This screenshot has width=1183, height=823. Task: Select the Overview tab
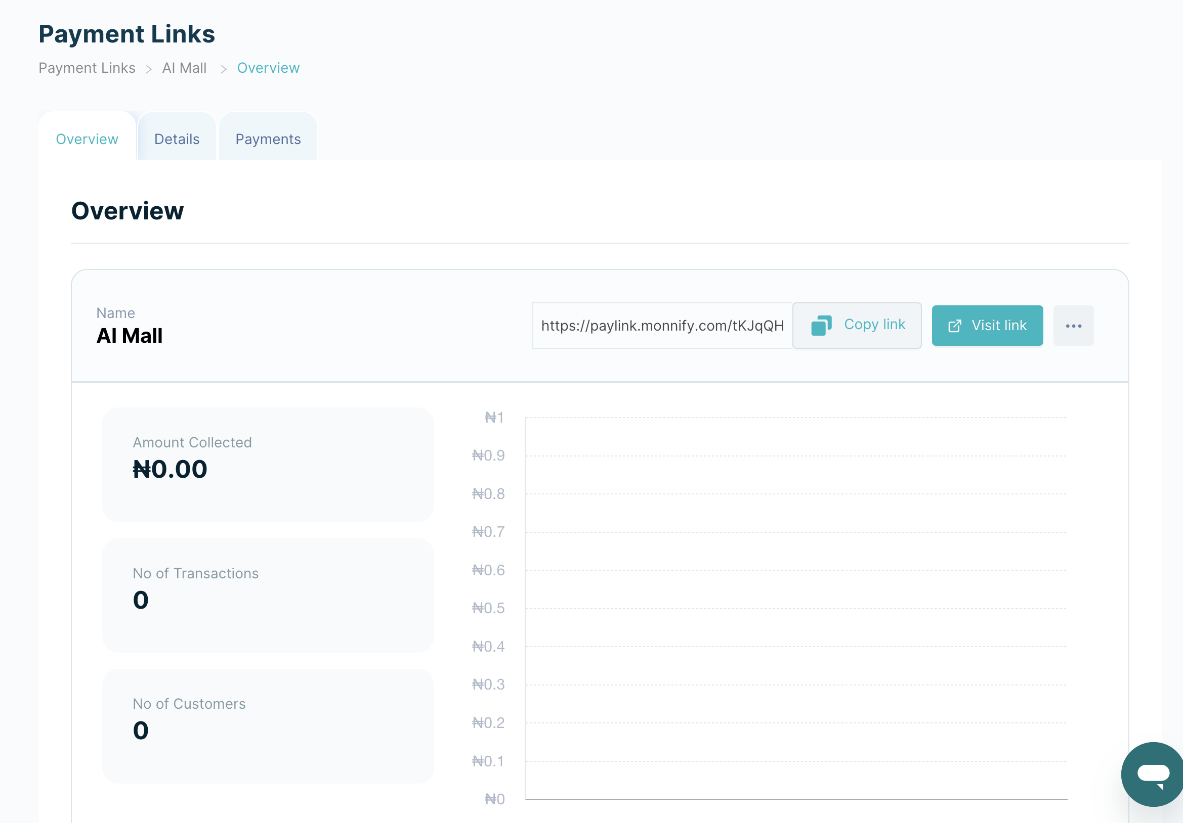tap(87, 139)
